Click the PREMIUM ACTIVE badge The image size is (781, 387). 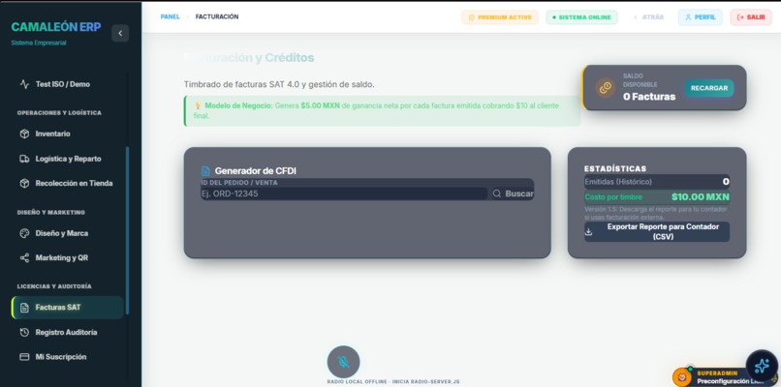pyautogui.click(x=500, y=17)
